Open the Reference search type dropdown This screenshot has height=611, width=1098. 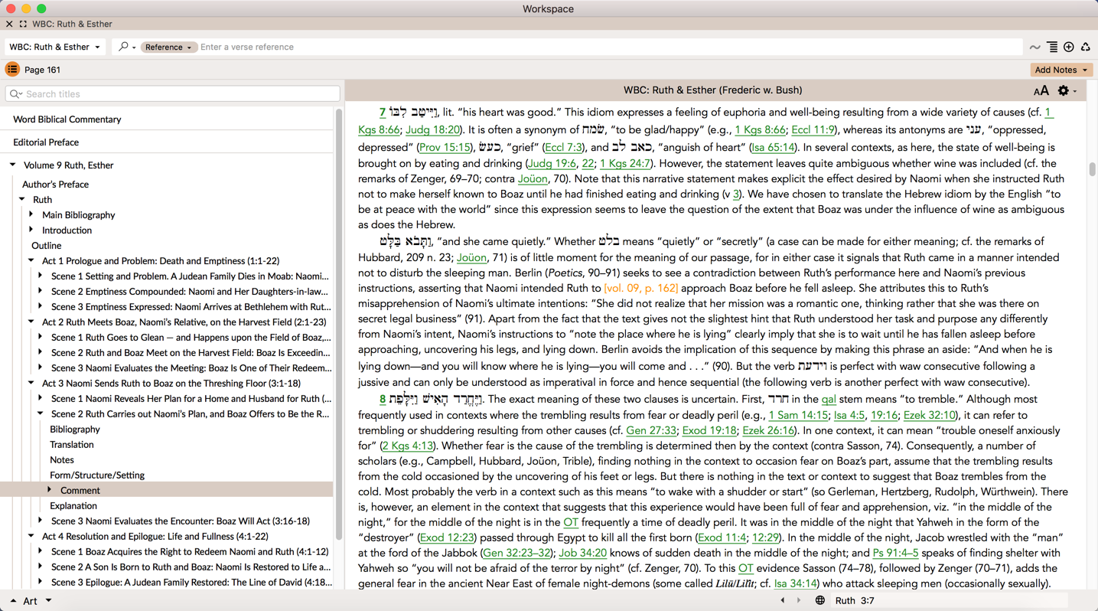pyautogui.click(x=168, y=47)
